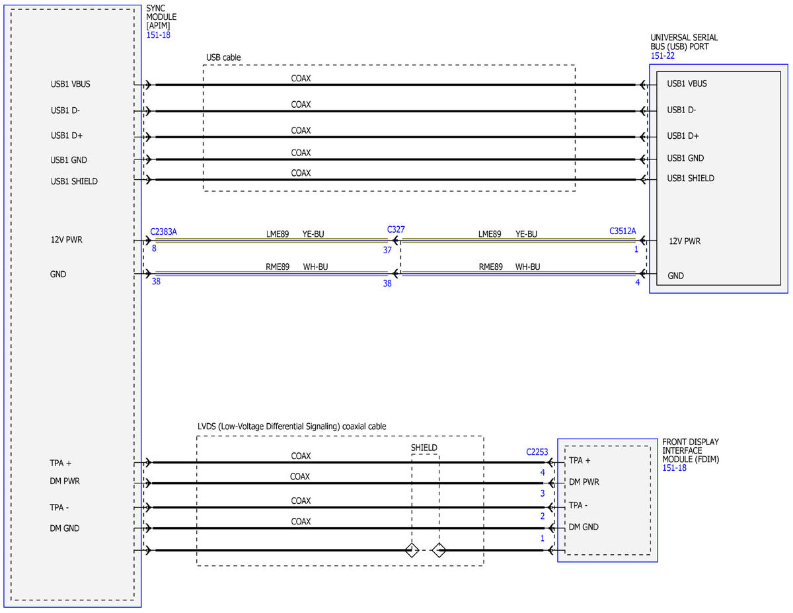This screenshot has height=613, width=793.
Task: Click 'TPA +' inside the SYNC module
Action: (60, 464)
